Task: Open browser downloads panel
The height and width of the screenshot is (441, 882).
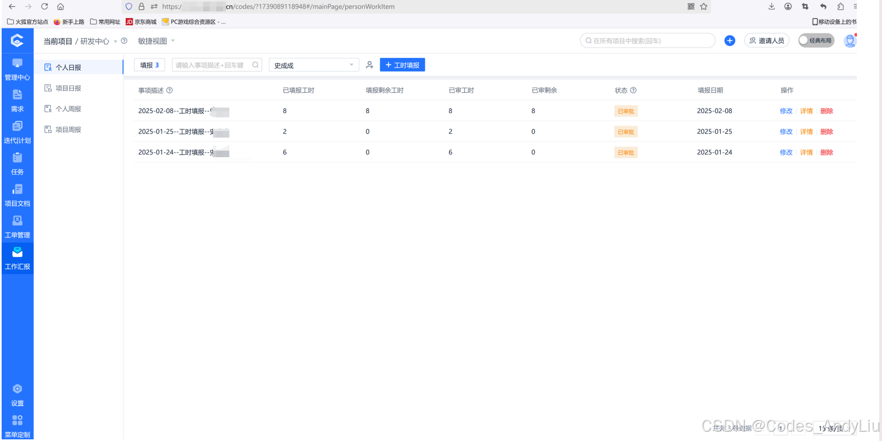Action: point(772,7)
